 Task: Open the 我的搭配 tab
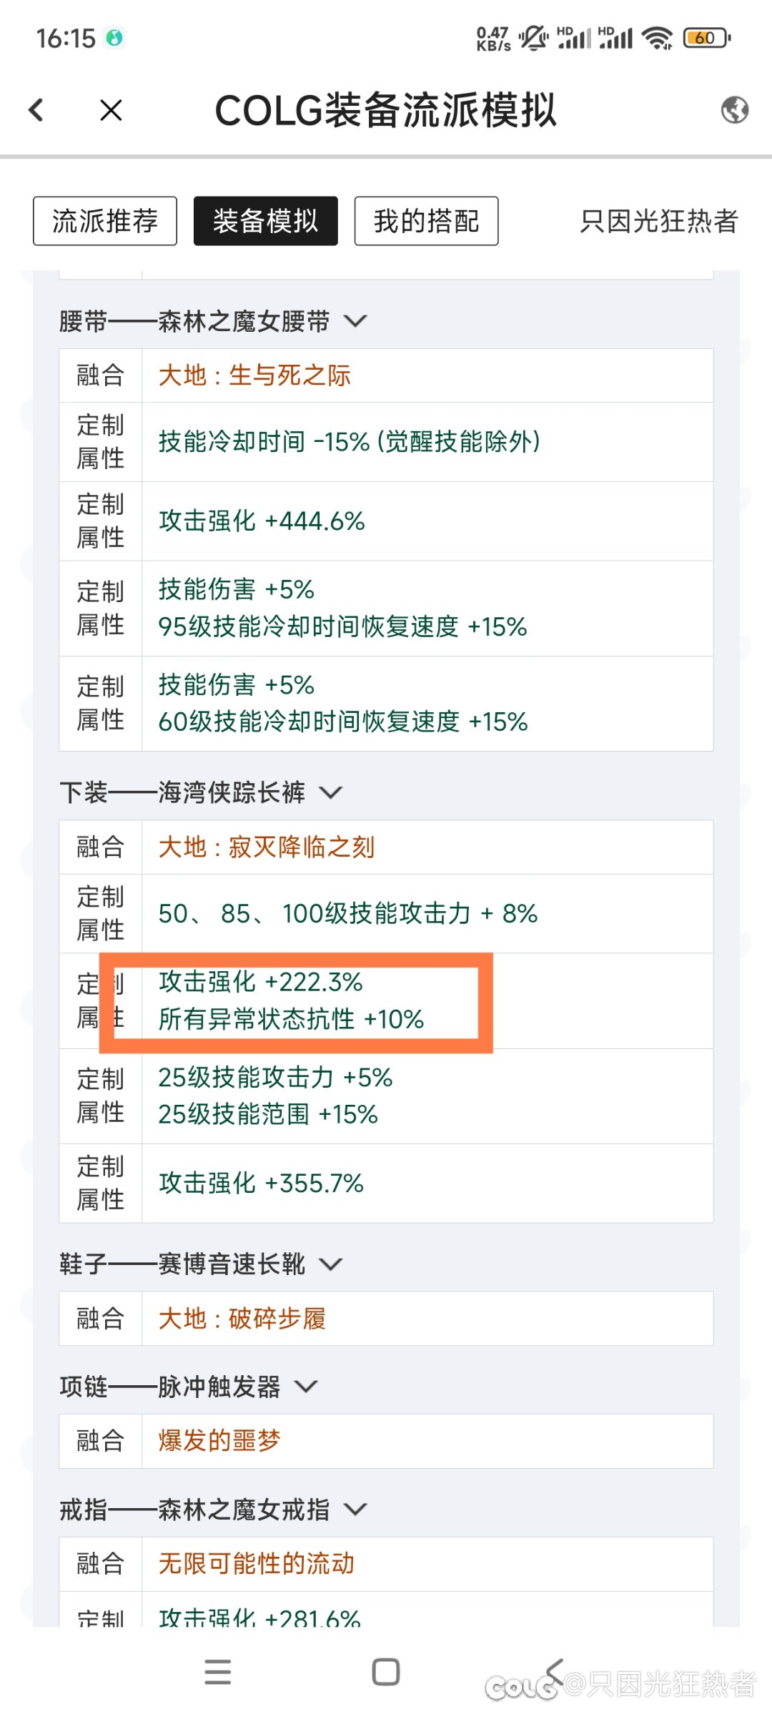point(427,221)
